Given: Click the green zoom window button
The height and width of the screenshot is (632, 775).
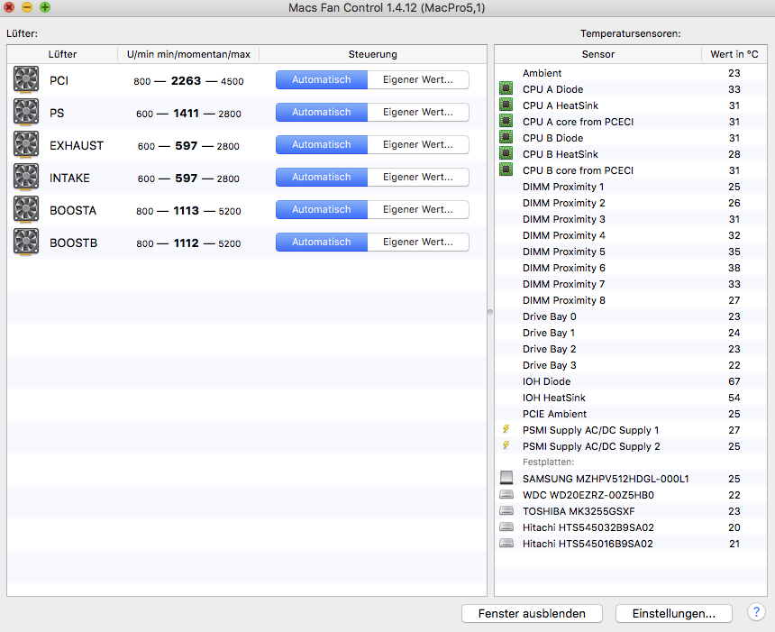Looking at the screenshot, I should tap(45, 7).
